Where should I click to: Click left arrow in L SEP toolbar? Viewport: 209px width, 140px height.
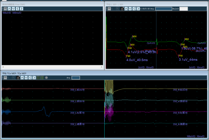(x=134, y=9)
